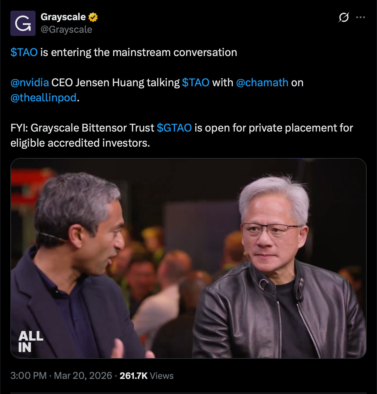
Task: Play the embedded podcast video
Action: click(x=188, y=258)
